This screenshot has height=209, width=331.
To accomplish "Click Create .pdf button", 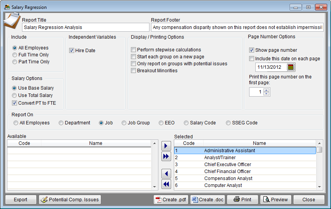I will tap(171, 199).
